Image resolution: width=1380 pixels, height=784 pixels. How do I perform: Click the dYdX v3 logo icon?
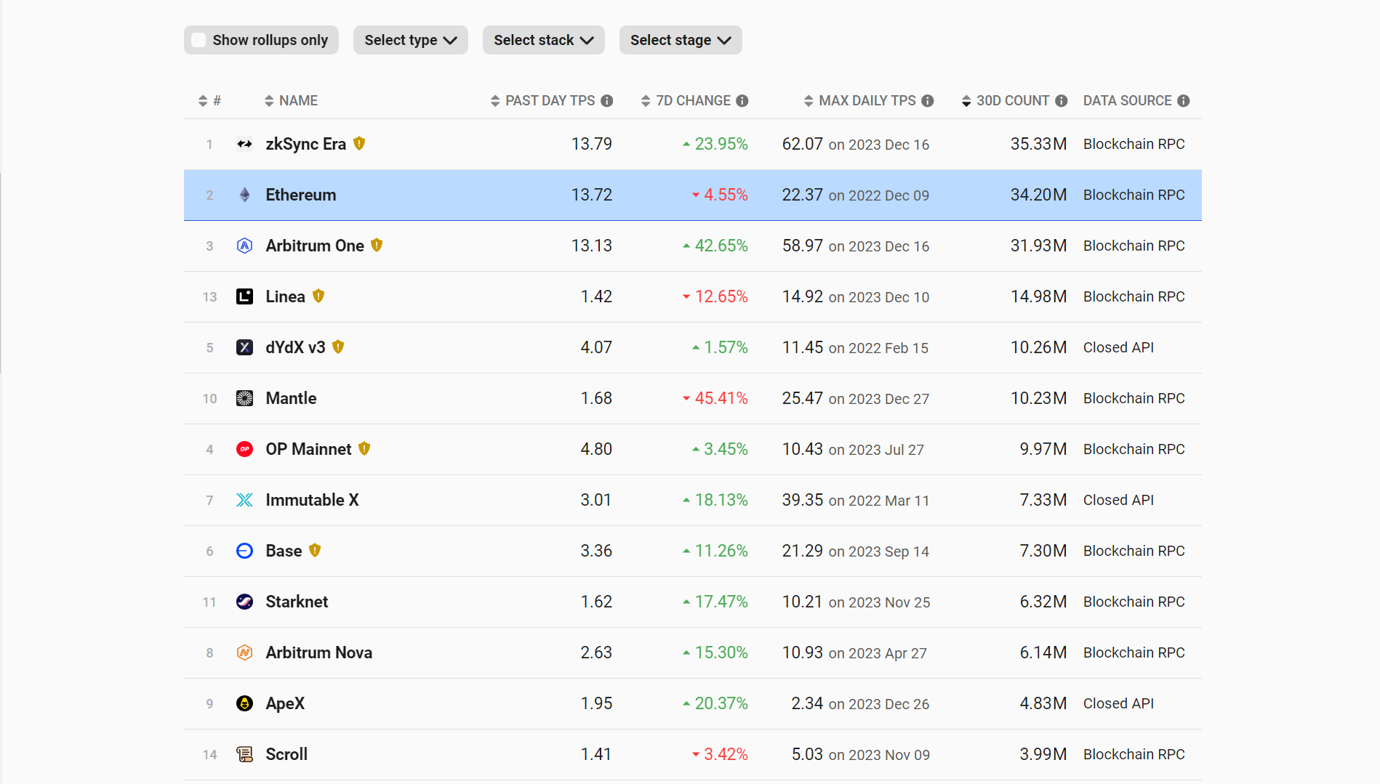[x=245, y=347]
